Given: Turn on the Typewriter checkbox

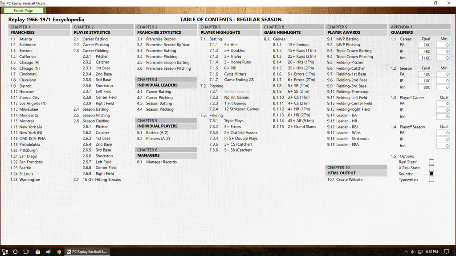Looking at the screenshot, I should (431, 180).
